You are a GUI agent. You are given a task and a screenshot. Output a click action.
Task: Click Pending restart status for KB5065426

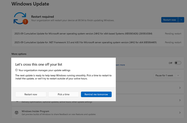coord(173,34)
